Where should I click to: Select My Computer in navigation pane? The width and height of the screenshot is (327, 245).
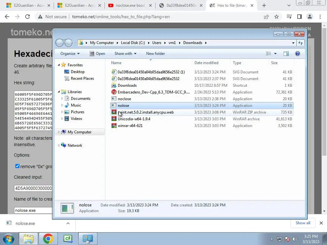(80, 132)
